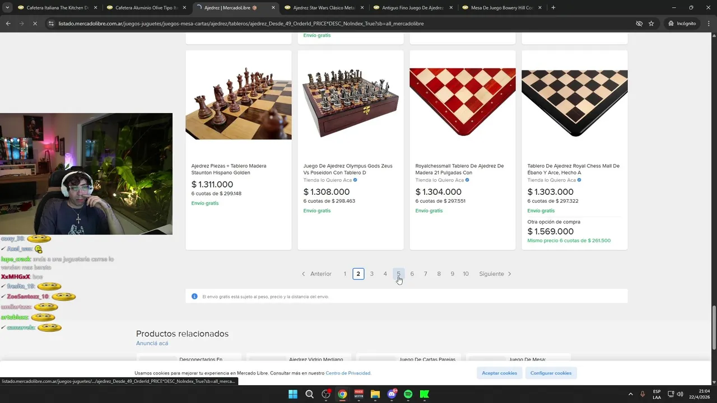Click Mismo precio 6 cuotas de $ 261.500
Viewport: 717px width, 403px height.
click(x=569, y=241)
